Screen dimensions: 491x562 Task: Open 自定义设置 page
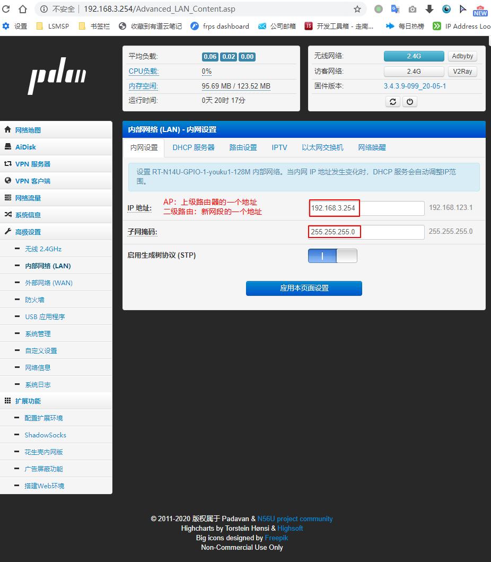(56, 350)
